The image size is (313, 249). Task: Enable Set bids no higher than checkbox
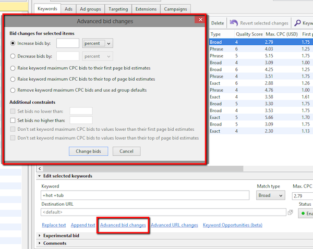click(x=13, y=120)
